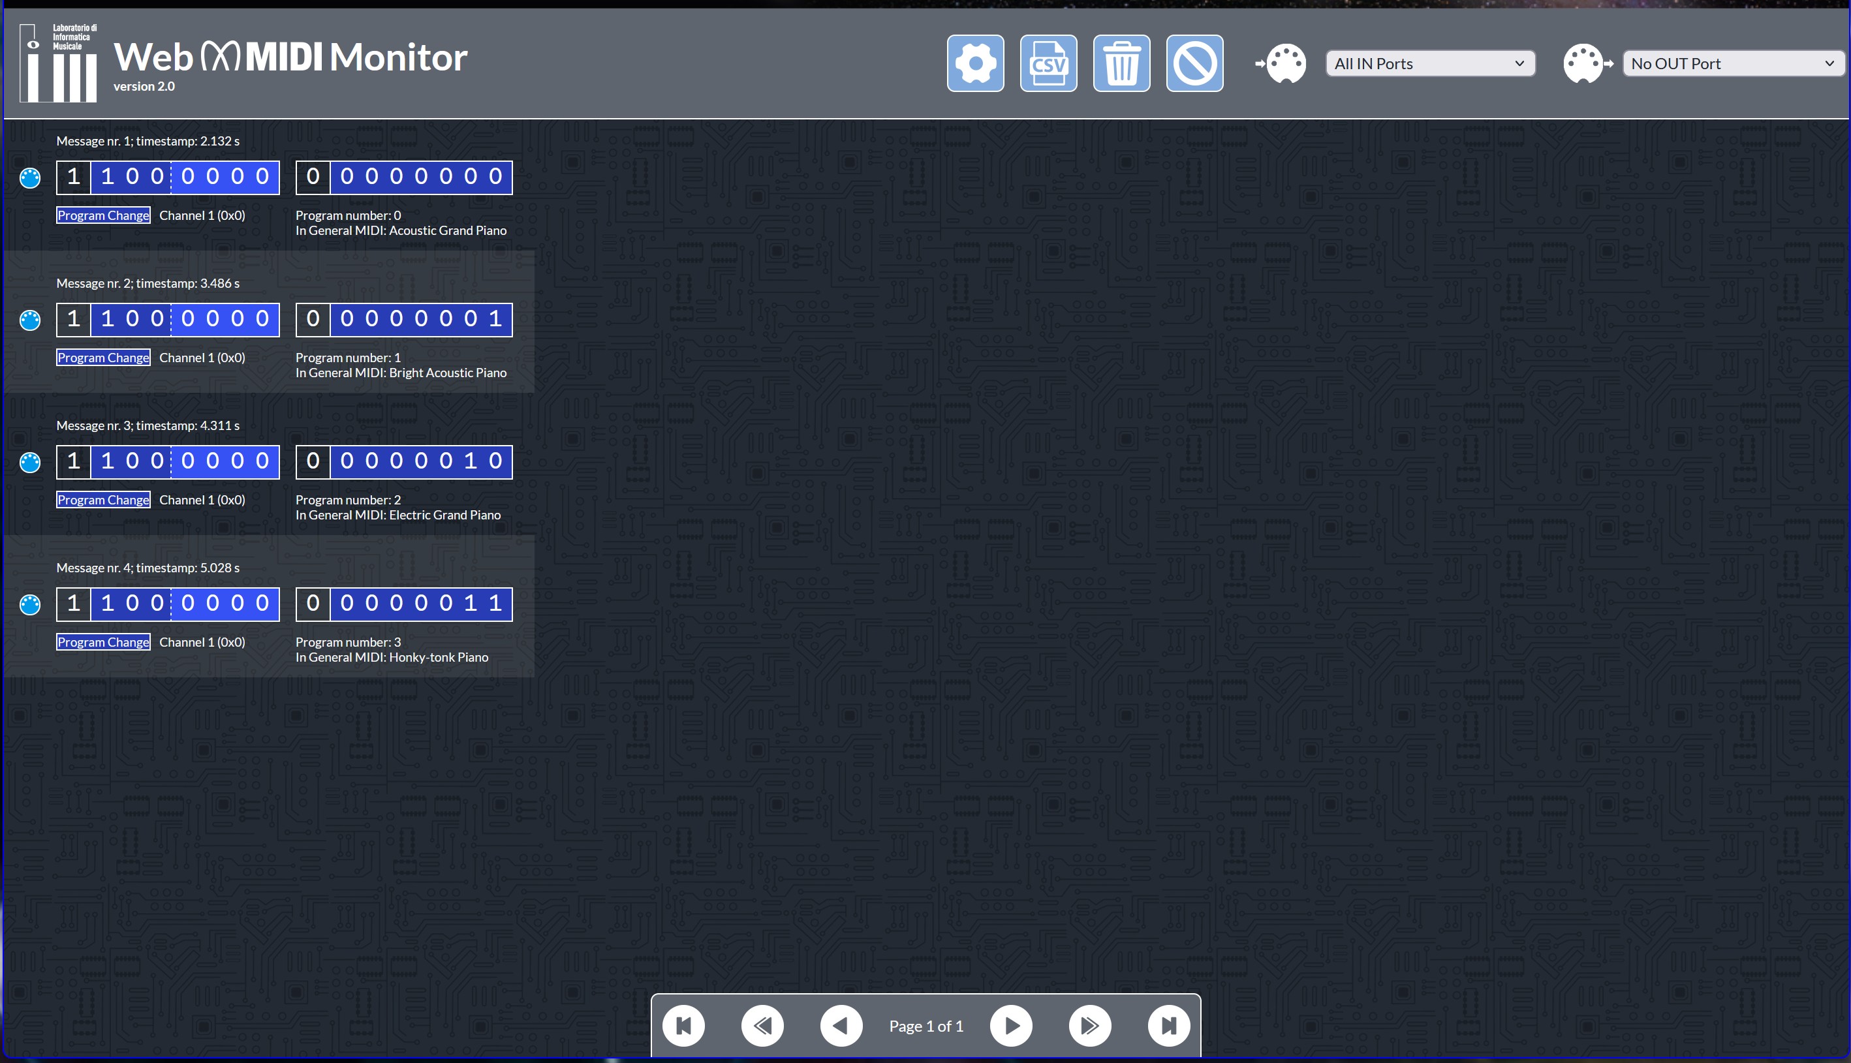Click the LIM laboratory logo
This screenshot has height=1063, width=1851.
click(58, 62)
